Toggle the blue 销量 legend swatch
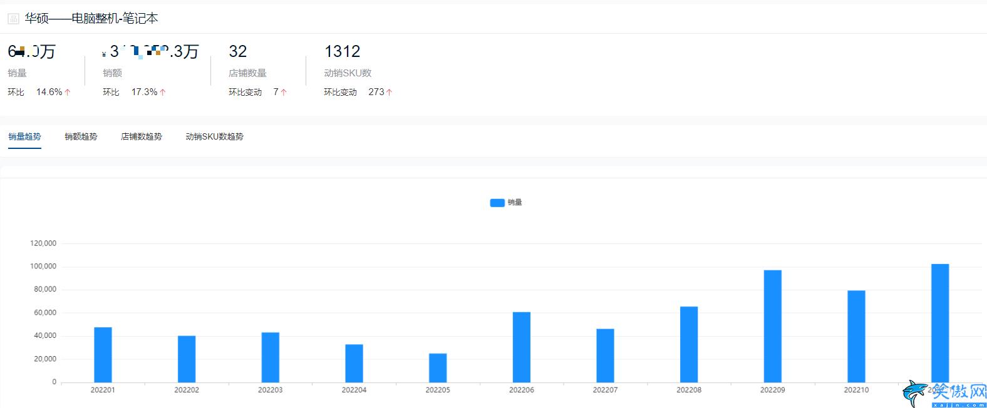 (x=497, y=203)
